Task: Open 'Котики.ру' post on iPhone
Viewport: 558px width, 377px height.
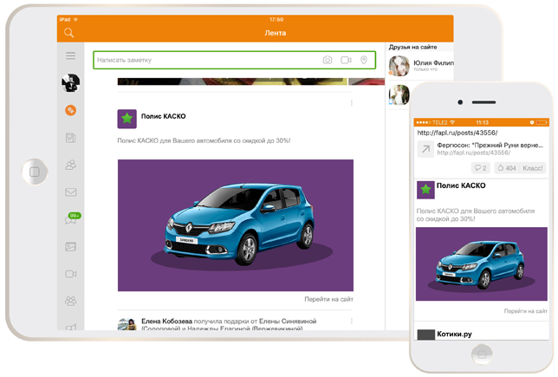Action: pyautogui.click(x=454, y=334)
